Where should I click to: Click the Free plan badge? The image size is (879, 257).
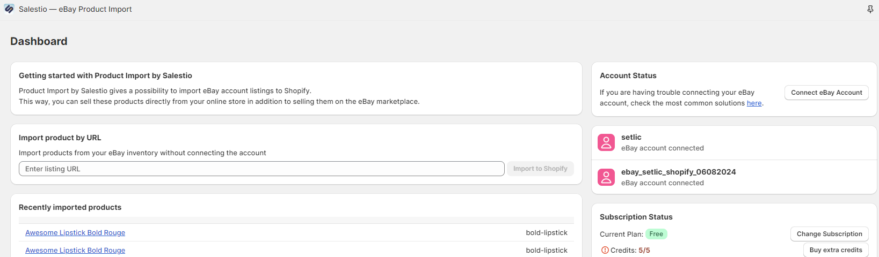(x=656, y=234)
